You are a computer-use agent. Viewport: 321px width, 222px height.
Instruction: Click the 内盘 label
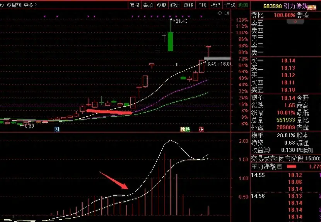coord(303,127)
